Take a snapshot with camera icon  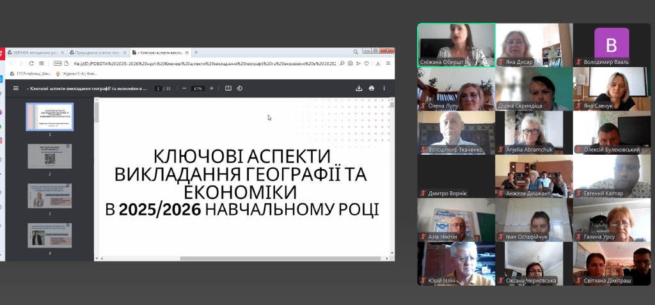(x=350, y=63)
